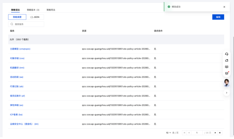Click the blue 编辑 button

point(218,17)
